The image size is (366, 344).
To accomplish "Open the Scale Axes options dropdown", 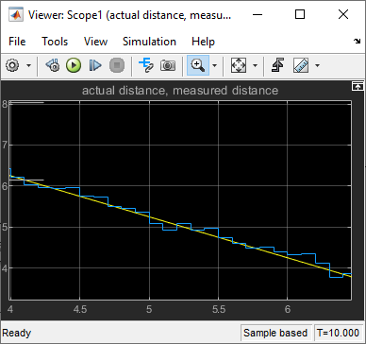I will tap(255, 65).
